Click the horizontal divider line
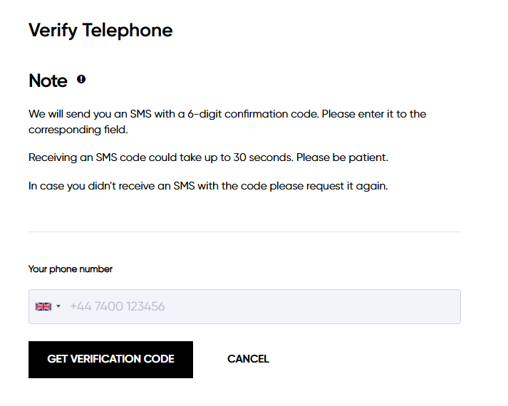508x406 pixels. (x=244, y=231)
